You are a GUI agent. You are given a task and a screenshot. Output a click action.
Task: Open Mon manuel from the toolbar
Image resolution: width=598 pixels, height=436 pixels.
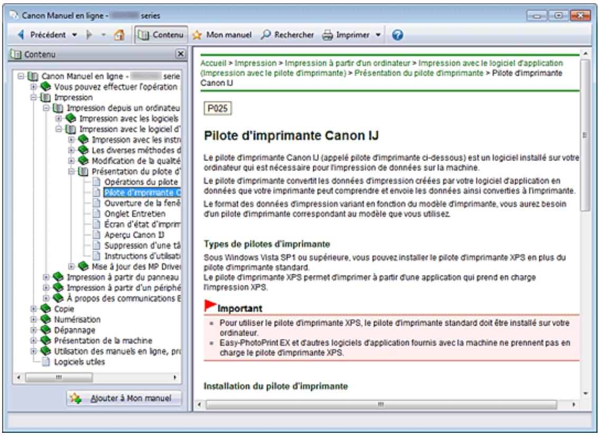click(222, 35)
